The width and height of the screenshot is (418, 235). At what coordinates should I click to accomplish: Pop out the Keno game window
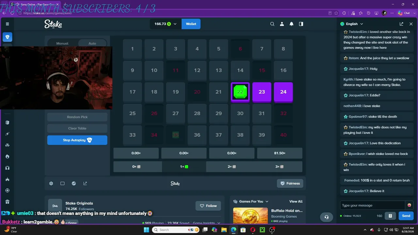tap(85, 183)
